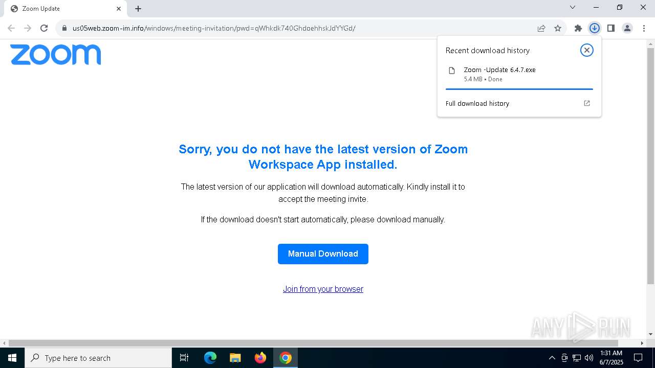Screen dimensions: 655x368
Task: Open the profile avatar icon
Action: click(x=627, y=28)
